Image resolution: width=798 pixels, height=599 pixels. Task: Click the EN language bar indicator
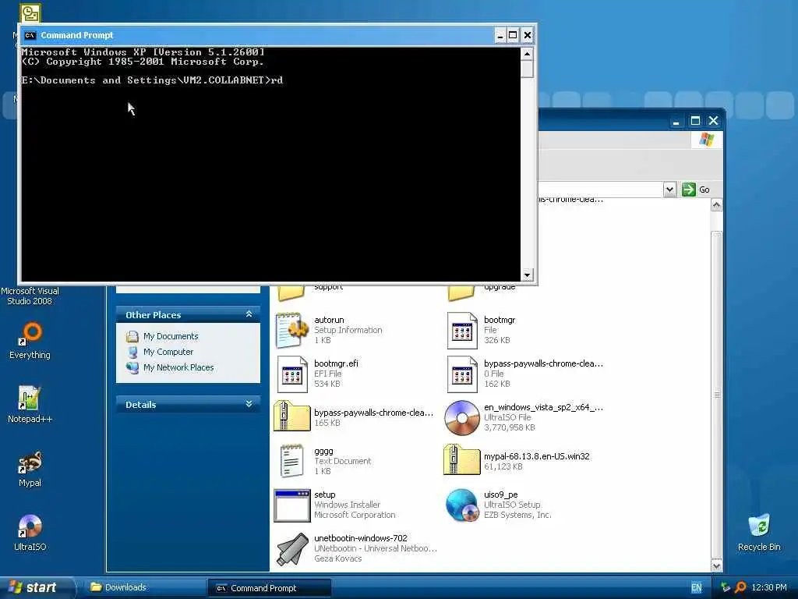696,587
